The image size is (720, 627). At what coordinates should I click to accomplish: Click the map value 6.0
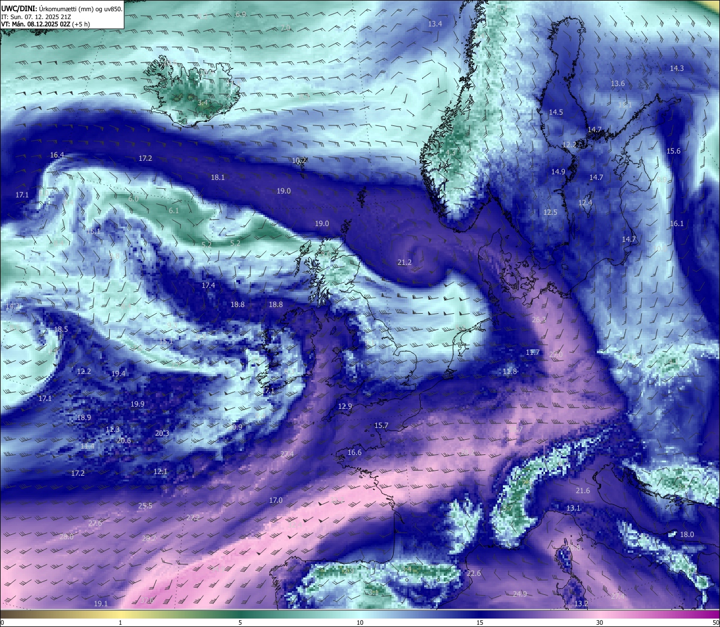[133, 199]
